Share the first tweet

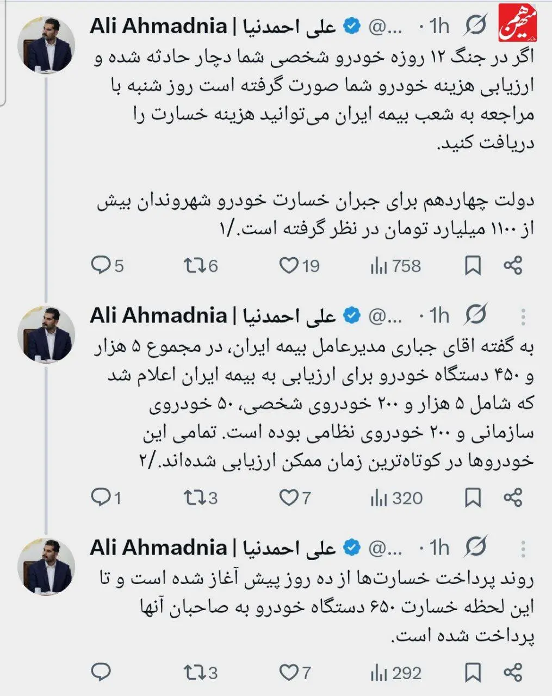tap(513, 265)
